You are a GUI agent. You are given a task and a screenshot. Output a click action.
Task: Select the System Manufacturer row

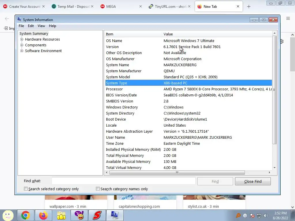[188, 71]
